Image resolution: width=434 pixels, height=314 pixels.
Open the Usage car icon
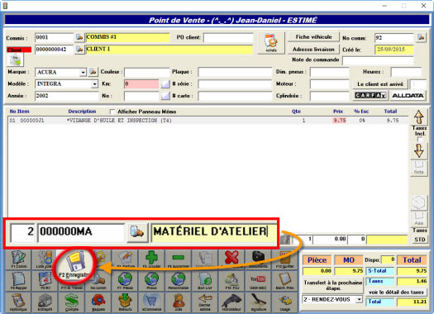point(285,302)
